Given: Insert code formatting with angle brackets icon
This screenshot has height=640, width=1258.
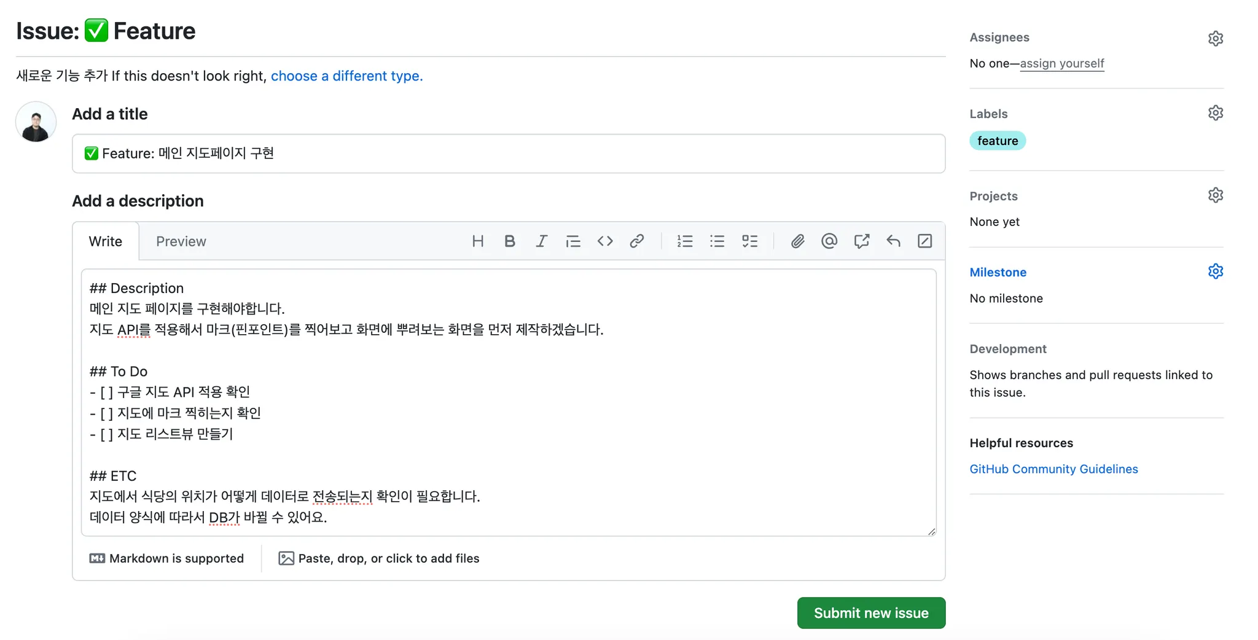Looking at the screenshot, I should pos(605,241).
